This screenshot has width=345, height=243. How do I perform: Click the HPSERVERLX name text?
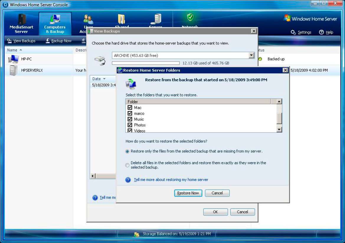point(32,70)
